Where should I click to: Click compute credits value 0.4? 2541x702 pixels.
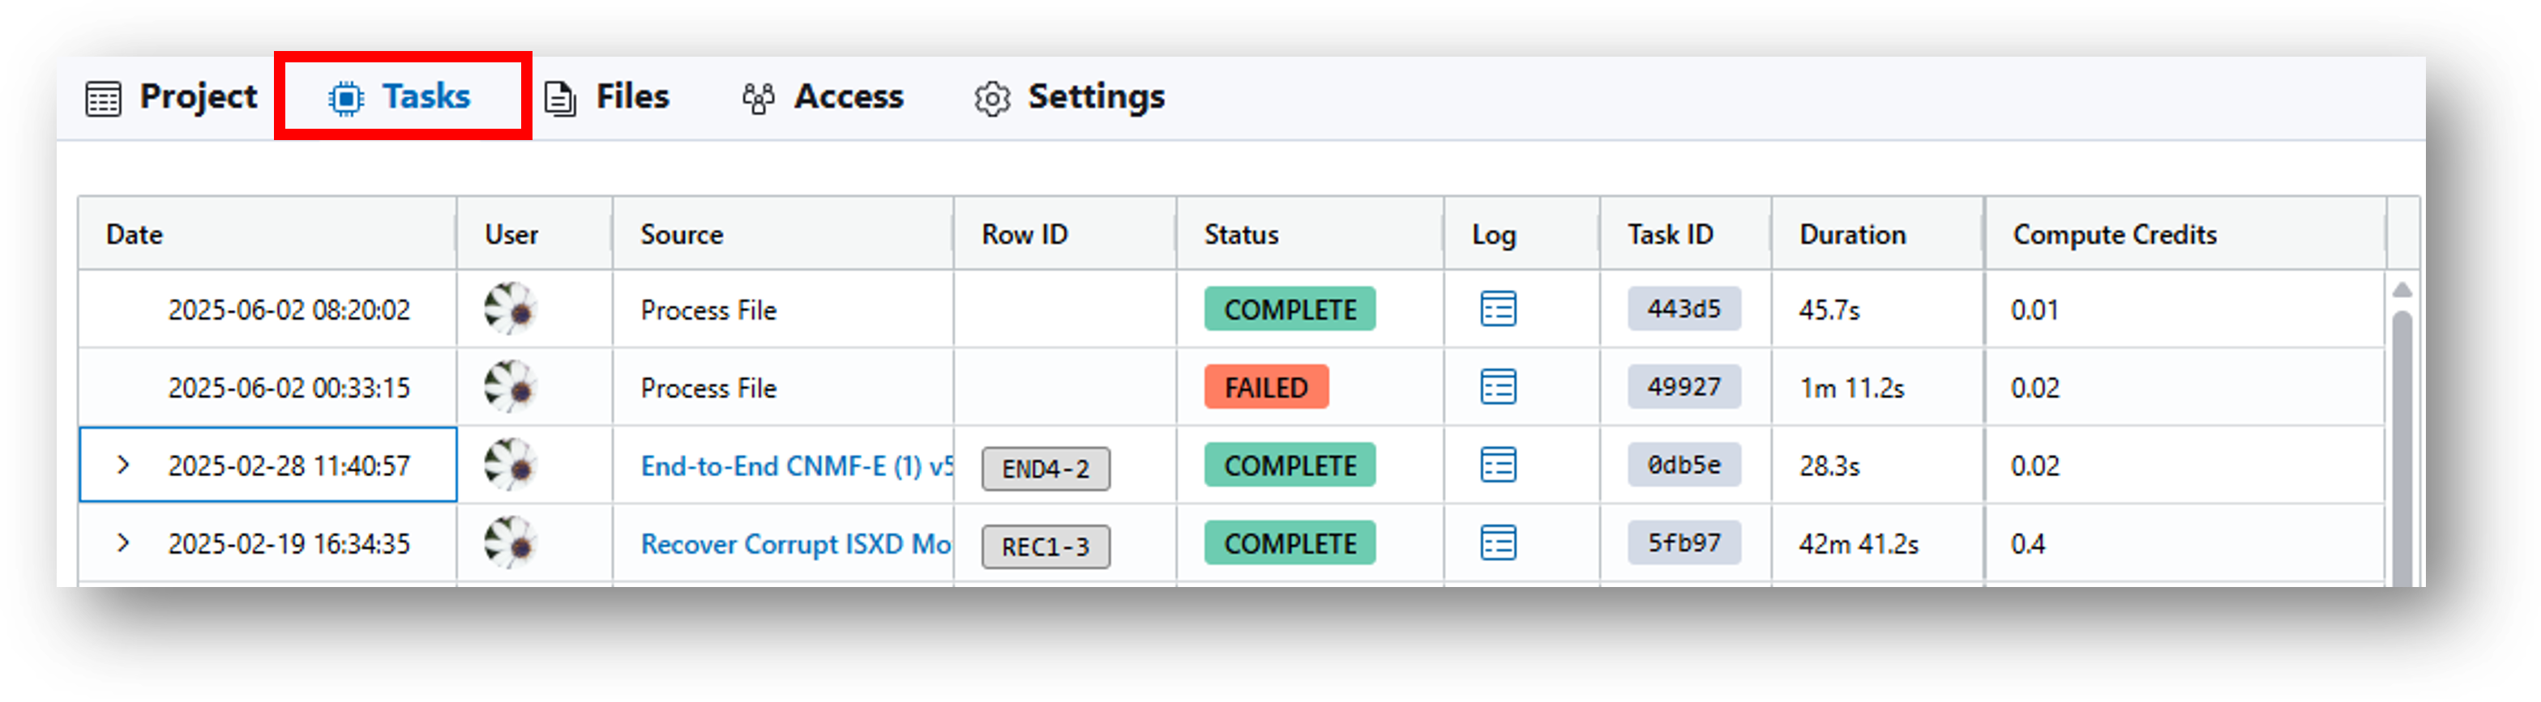2027,543
